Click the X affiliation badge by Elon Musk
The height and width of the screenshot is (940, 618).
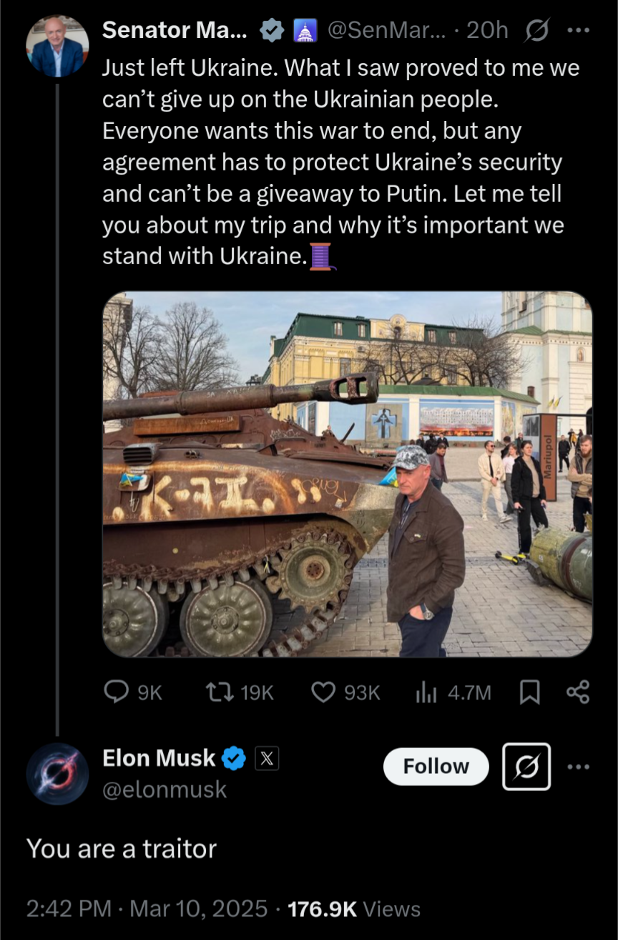267,759
